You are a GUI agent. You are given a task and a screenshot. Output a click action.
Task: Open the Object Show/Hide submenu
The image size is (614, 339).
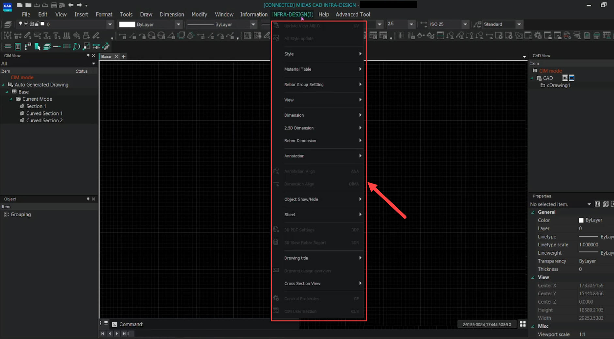[323, 199]
